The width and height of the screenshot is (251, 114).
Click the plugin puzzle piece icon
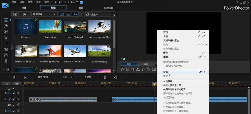24,14
